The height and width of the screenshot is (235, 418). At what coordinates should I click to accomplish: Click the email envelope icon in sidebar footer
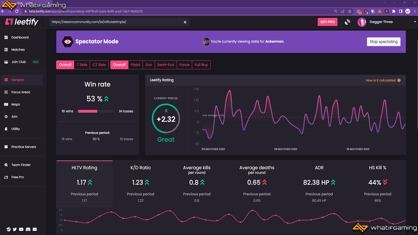35,229
